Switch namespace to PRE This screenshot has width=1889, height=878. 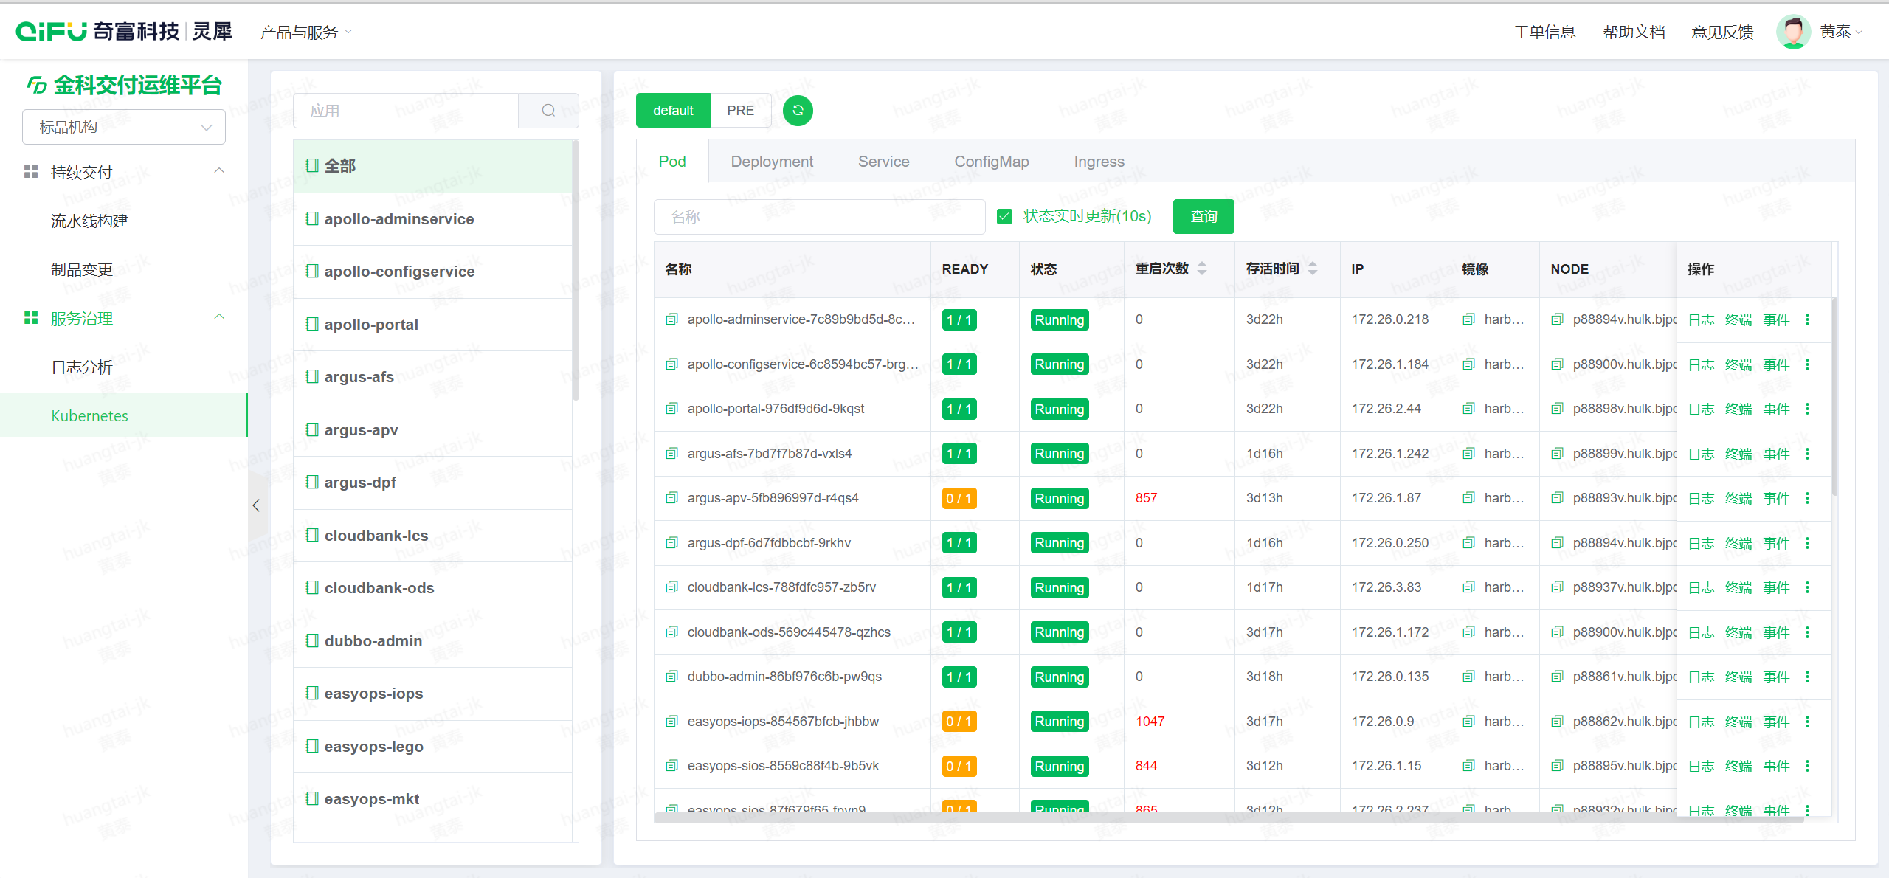click(740, 111)
